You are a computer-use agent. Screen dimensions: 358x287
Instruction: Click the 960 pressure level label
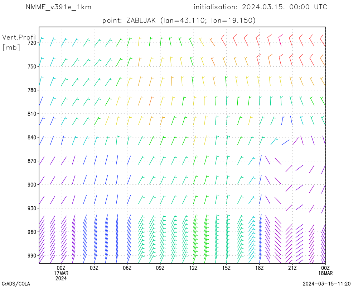(x=32, y=232)
